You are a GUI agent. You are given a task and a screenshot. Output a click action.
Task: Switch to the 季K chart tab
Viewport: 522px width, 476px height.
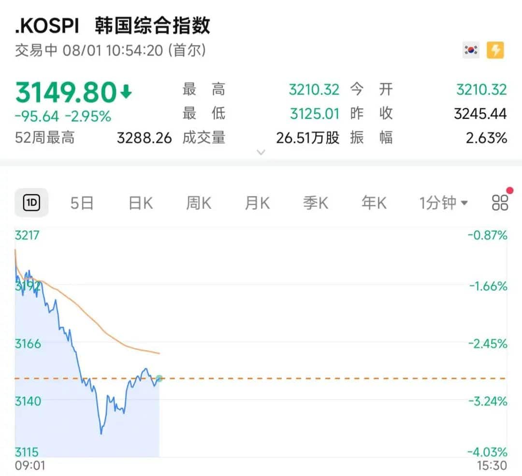tap(316, 203)
